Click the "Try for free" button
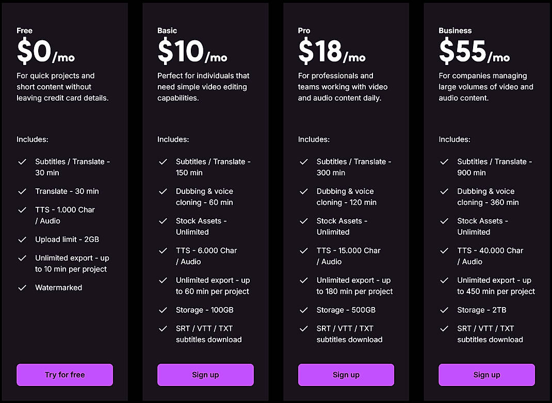 [64, 375]
